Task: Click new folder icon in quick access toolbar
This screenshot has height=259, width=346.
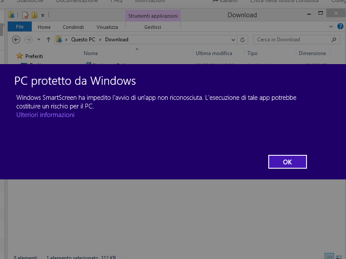Action: pos(34,15)
